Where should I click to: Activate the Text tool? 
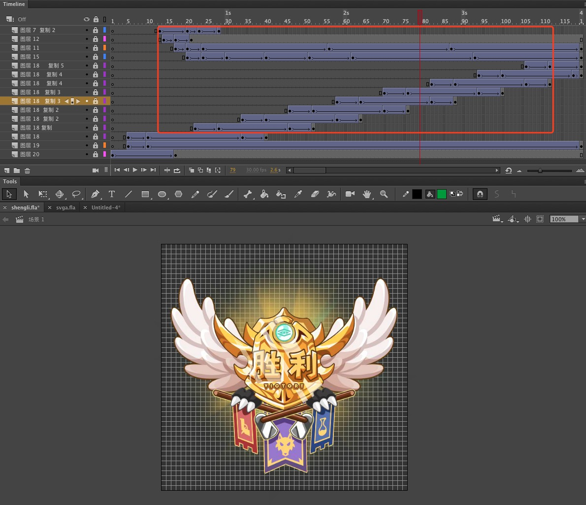111,194
